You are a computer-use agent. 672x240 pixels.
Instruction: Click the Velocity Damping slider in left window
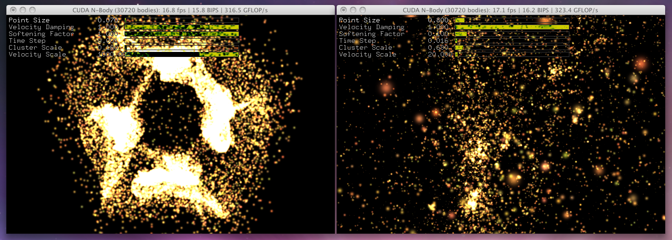[x=182, y=27]
